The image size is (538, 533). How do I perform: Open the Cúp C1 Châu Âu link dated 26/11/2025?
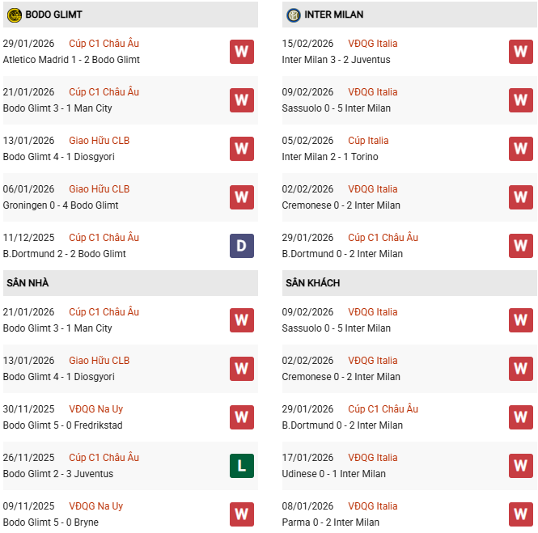coord(104,458)
